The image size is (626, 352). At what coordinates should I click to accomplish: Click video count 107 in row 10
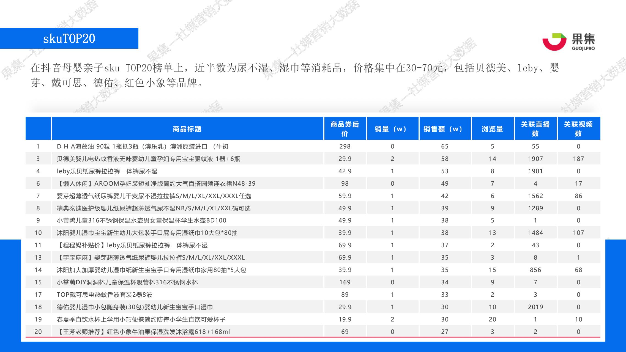(578, 233)
